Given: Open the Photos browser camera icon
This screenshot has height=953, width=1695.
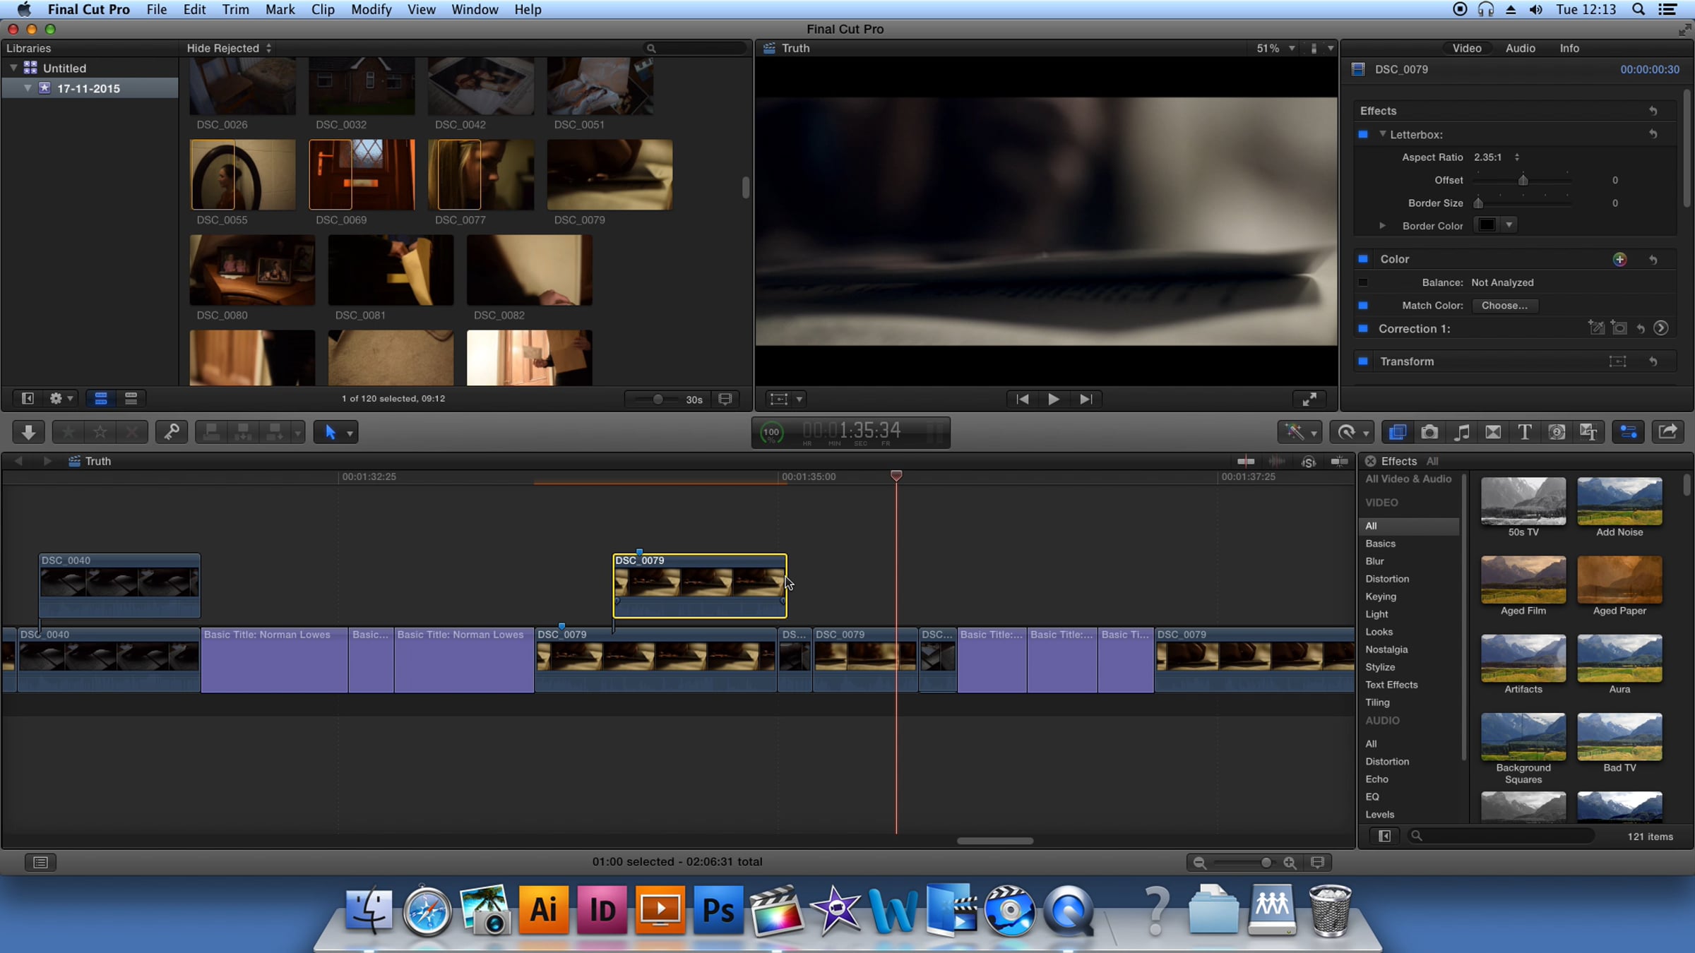Looking at the screenshot, I should tap(1429, 432).
